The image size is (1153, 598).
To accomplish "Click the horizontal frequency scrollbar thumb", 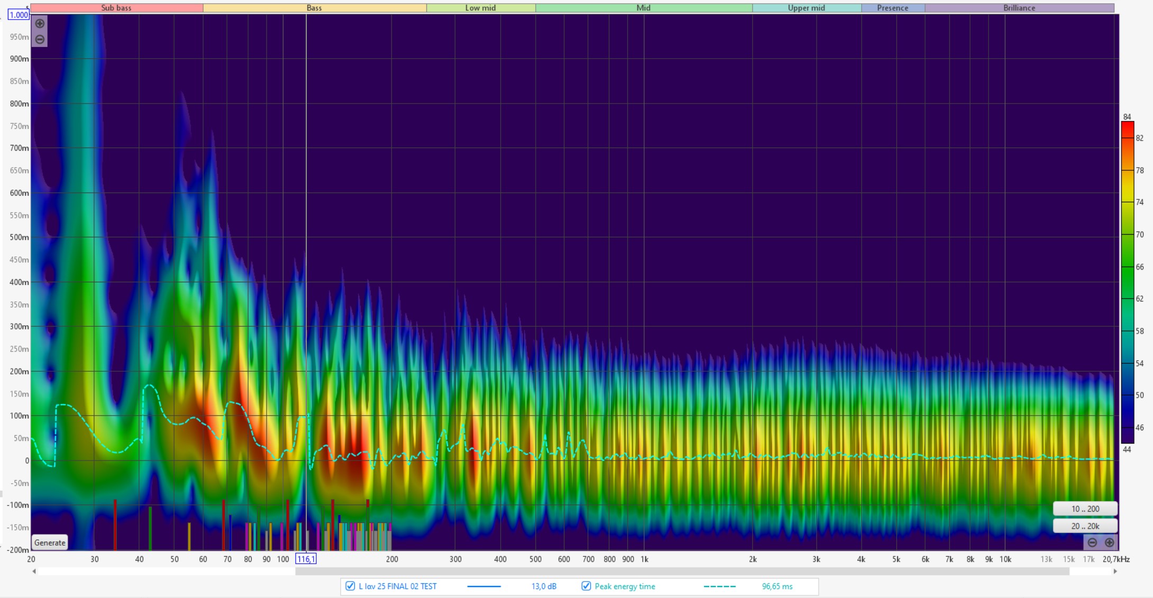I will point(682,571).
